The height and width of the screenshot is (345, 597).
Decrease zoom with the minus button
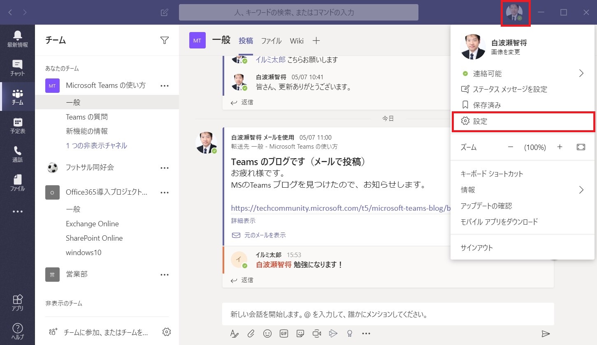pos(511,147)
